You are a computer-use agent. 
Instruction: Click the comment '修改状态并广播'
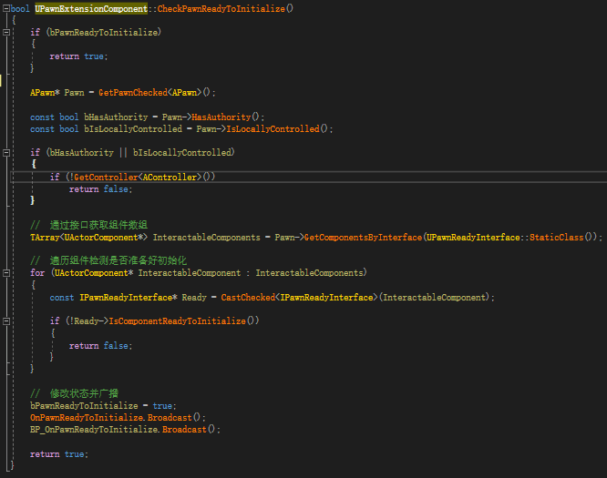click(x=74, y=393)
